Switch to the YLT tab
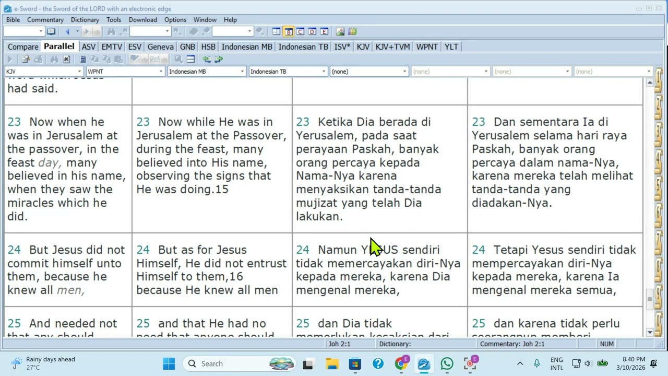This screenshot has height=376, width=668. (x=451, y=46)
